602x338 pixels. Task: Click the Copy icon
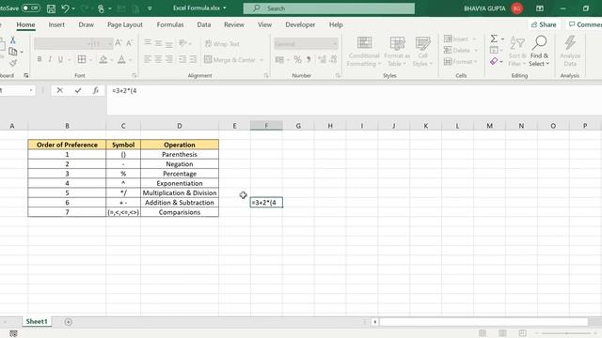coord(12,51)
